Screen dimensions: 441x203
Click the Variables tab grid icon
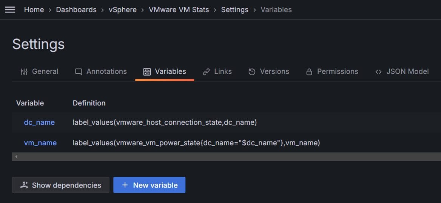pos(147,72)
